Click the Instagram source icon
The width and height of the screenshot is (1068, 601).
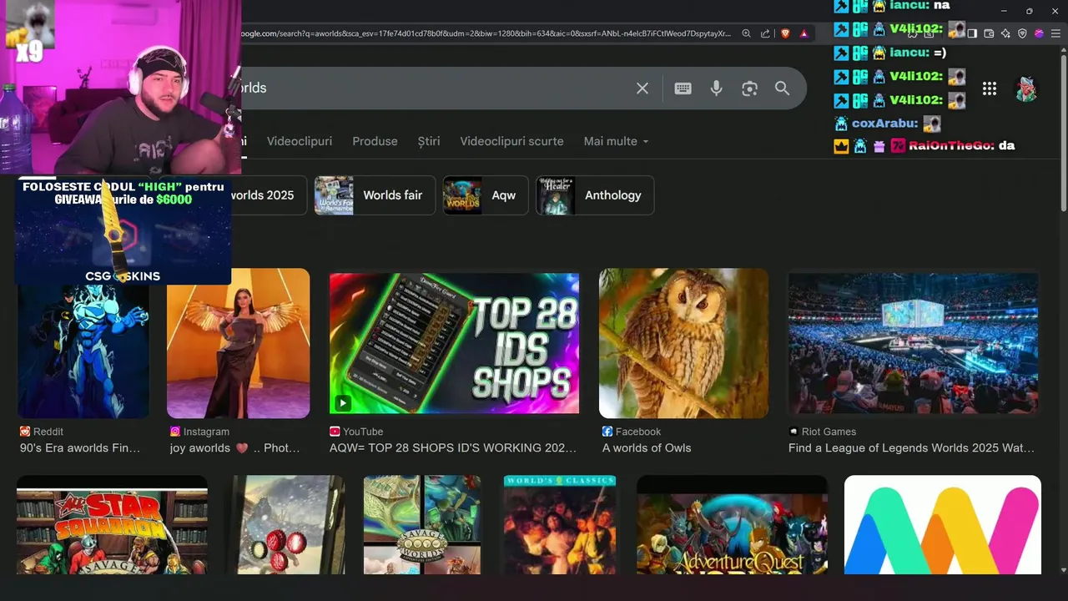(x=175, y=432)
